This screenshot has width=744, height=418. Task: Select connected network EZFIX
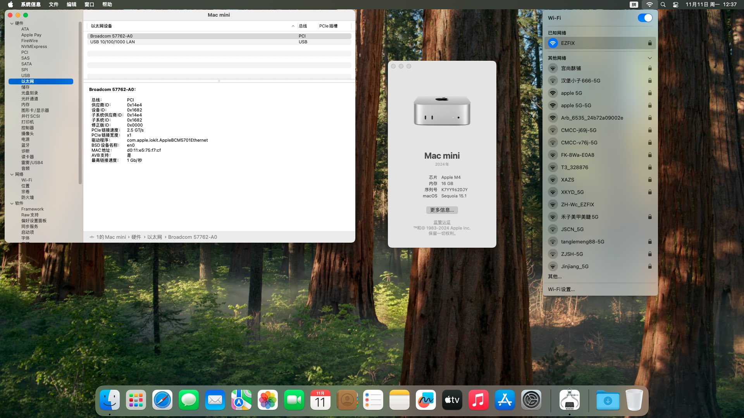(x=600, y=43)
